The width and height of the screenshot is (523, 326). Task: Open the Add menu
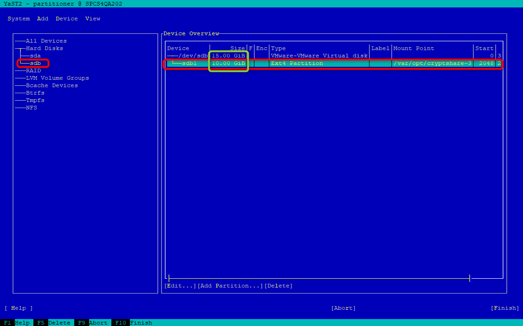[43, 19]
